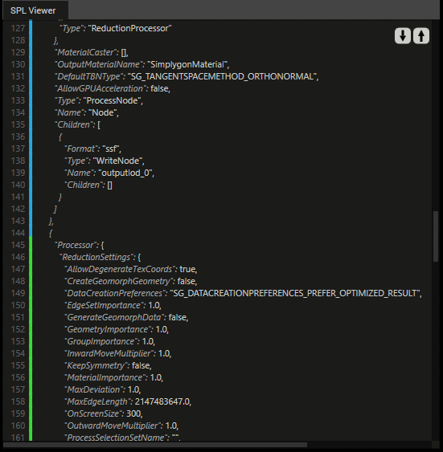
Task: Click the "SimplygonMaterial" value
Action: 187,64
